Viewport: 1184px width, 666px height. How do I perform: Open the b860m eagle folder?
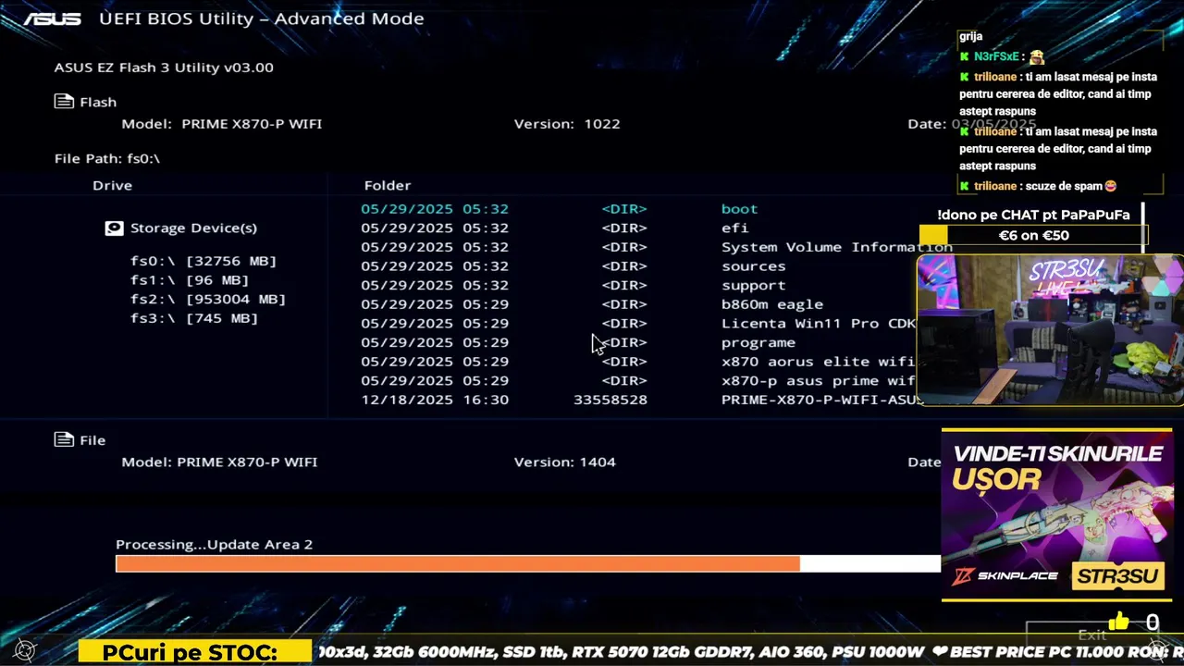click(772, 304)
